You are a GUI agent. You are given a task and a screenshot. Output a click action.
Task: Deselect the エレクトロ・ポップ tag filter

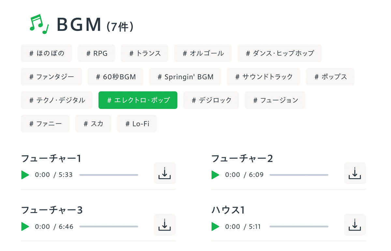pyautogui.click(x=138, y=100)
